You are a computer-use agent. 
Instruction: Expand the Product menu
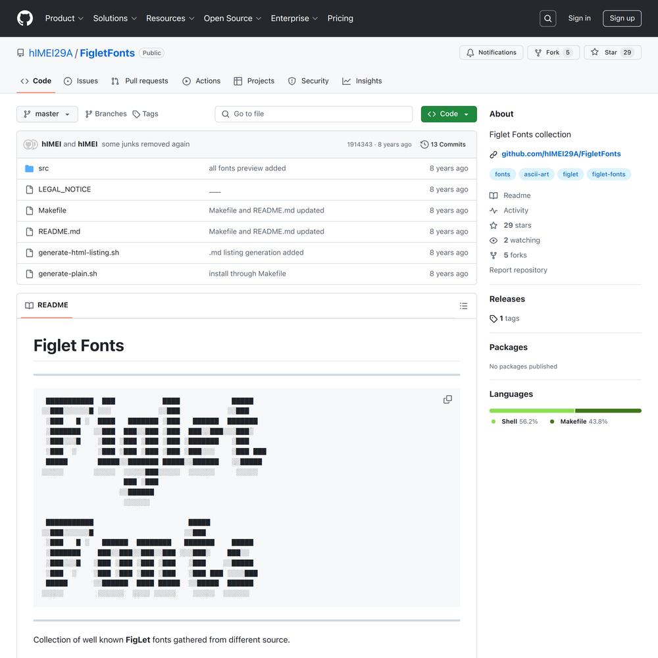[64, 18]
